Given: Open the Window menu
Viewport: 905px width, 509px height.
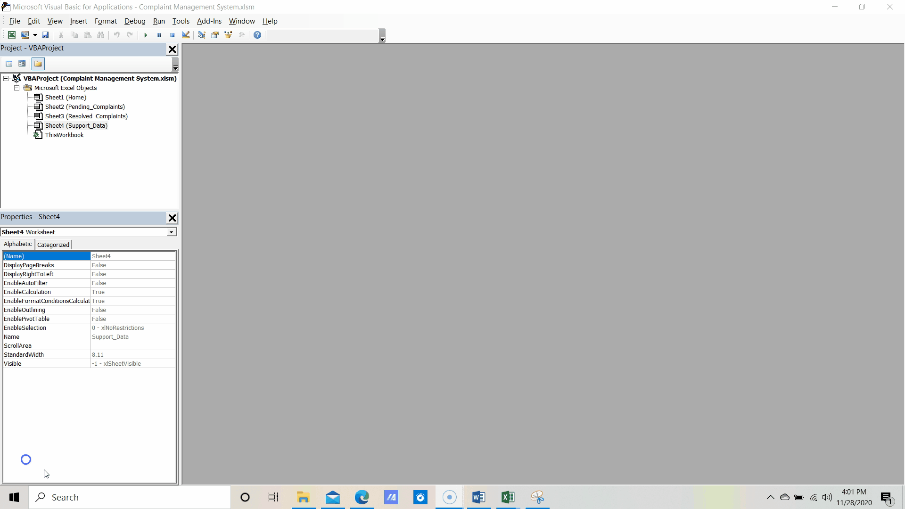Looking at the screenshot, I should point(242,21).
